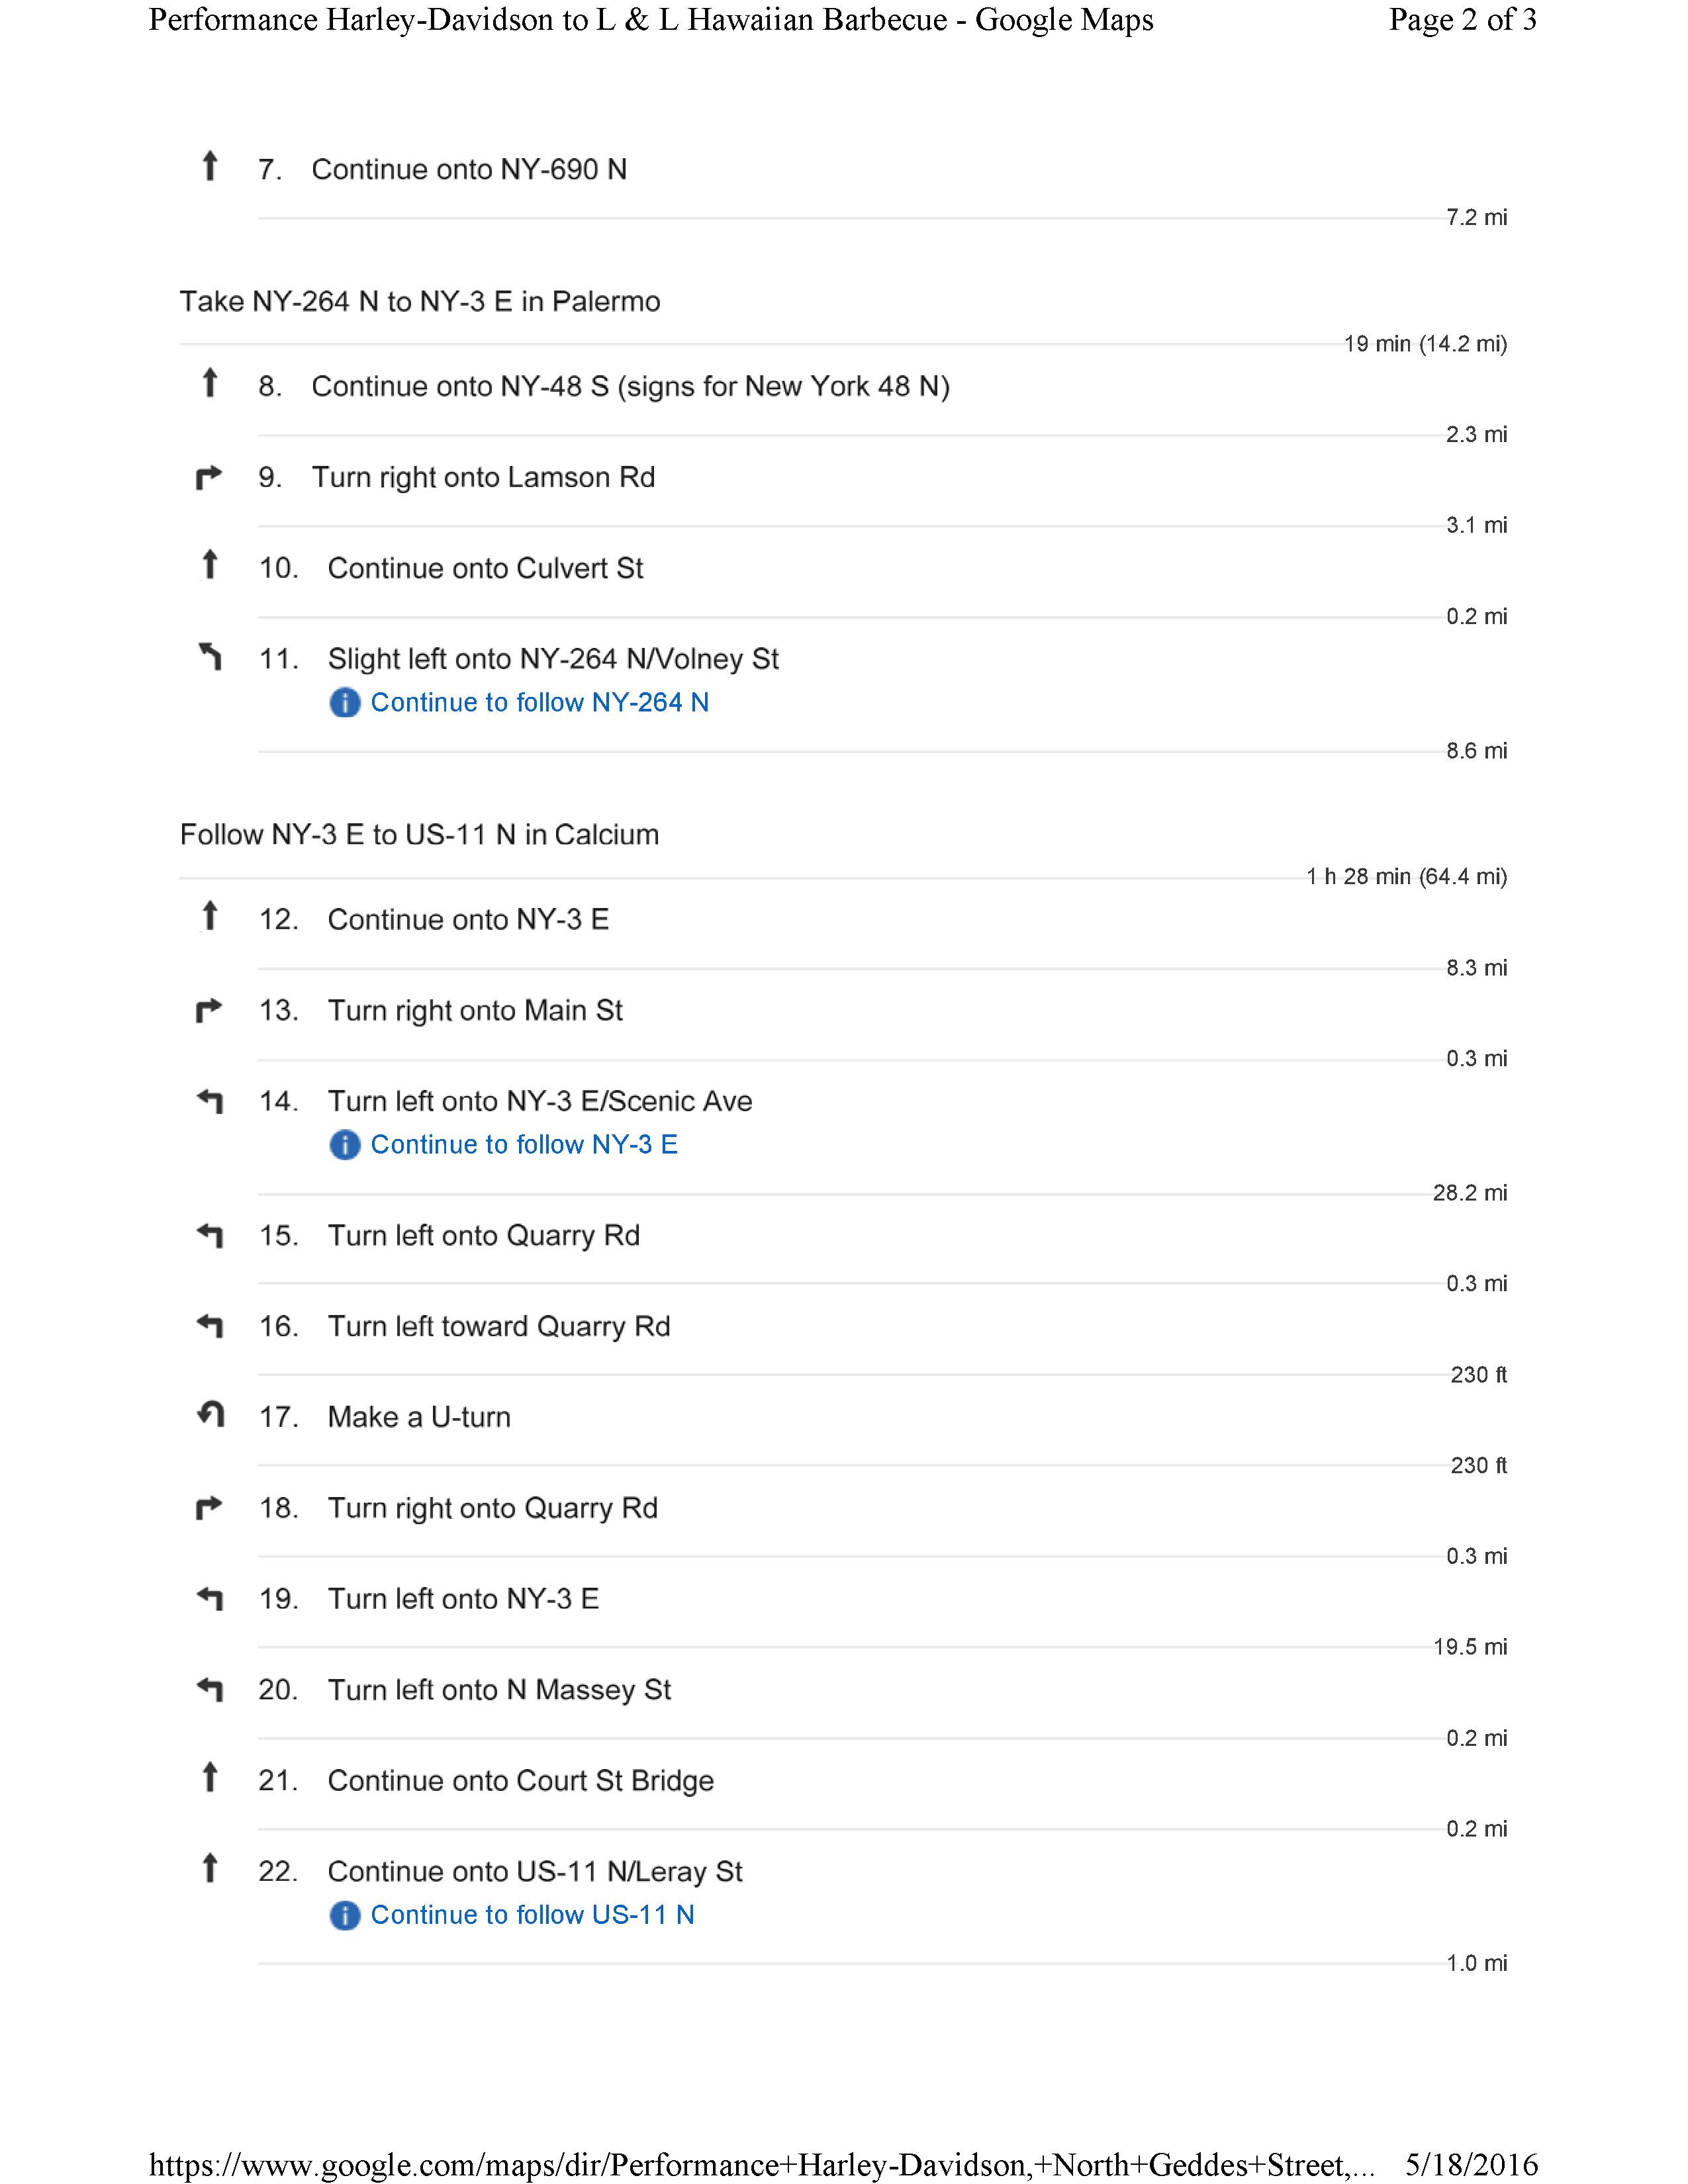Click the slight-left arrow icon at step 11
Viewport: 1688px width, 2184px height.
click(x=210, y=657)
